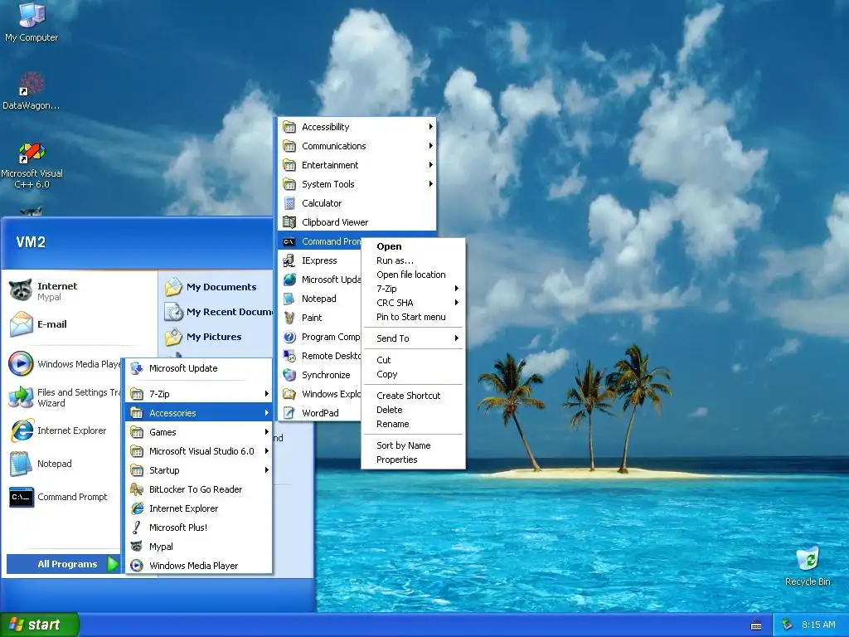Open the Recycle Bin icon
This screenshot has width=849, height=637.
tap(808, 558)
